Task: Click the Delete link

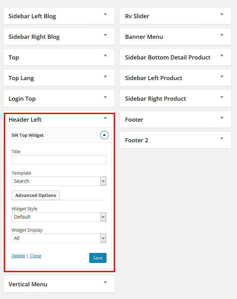Action: click(x=18, y=256)
